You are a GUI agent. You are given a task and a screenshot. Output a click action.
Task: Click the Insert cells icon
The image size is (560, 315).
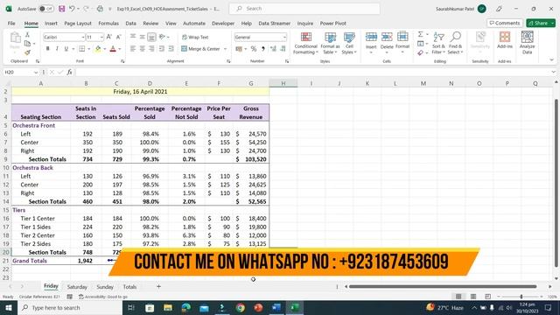[371, 37]
